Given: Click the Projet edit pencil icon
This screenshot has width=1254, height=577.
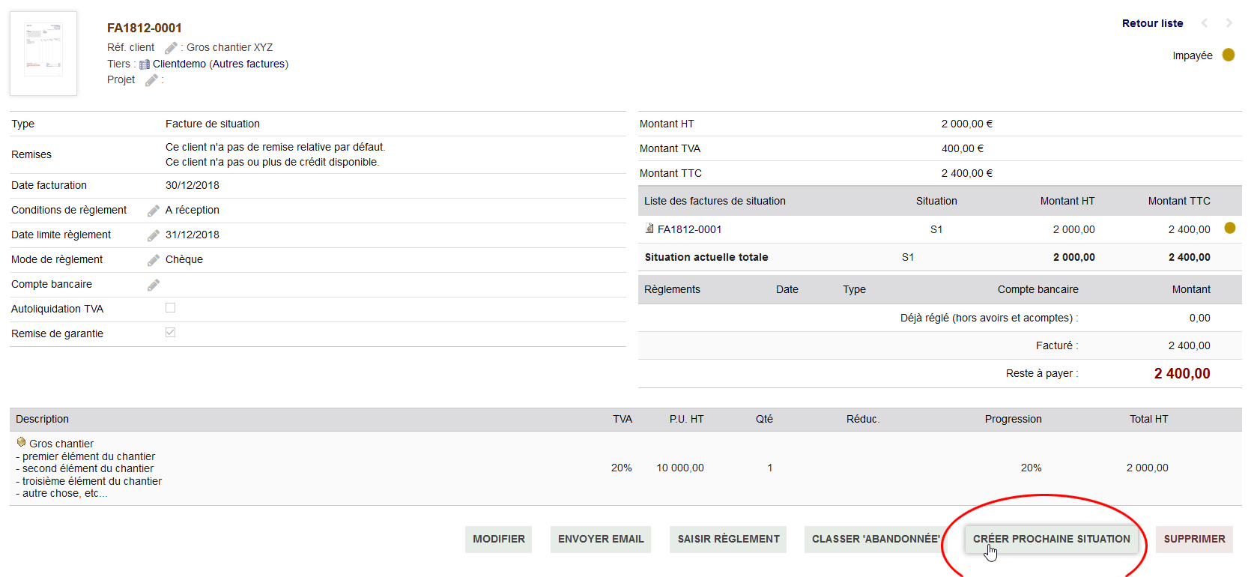Looking at the screenshot, I should (151, 80).
